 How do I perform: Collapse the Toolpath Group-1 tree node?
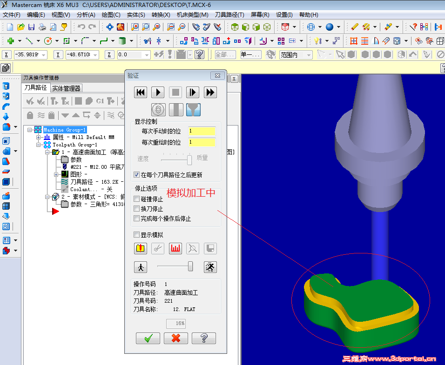38,145
